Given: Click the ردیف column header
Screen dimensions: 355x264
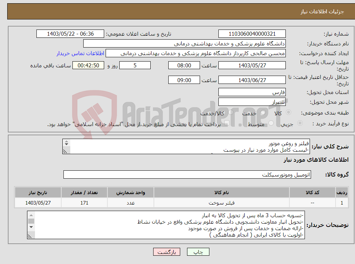Looking at the screenshot, I should pos(342,193).
